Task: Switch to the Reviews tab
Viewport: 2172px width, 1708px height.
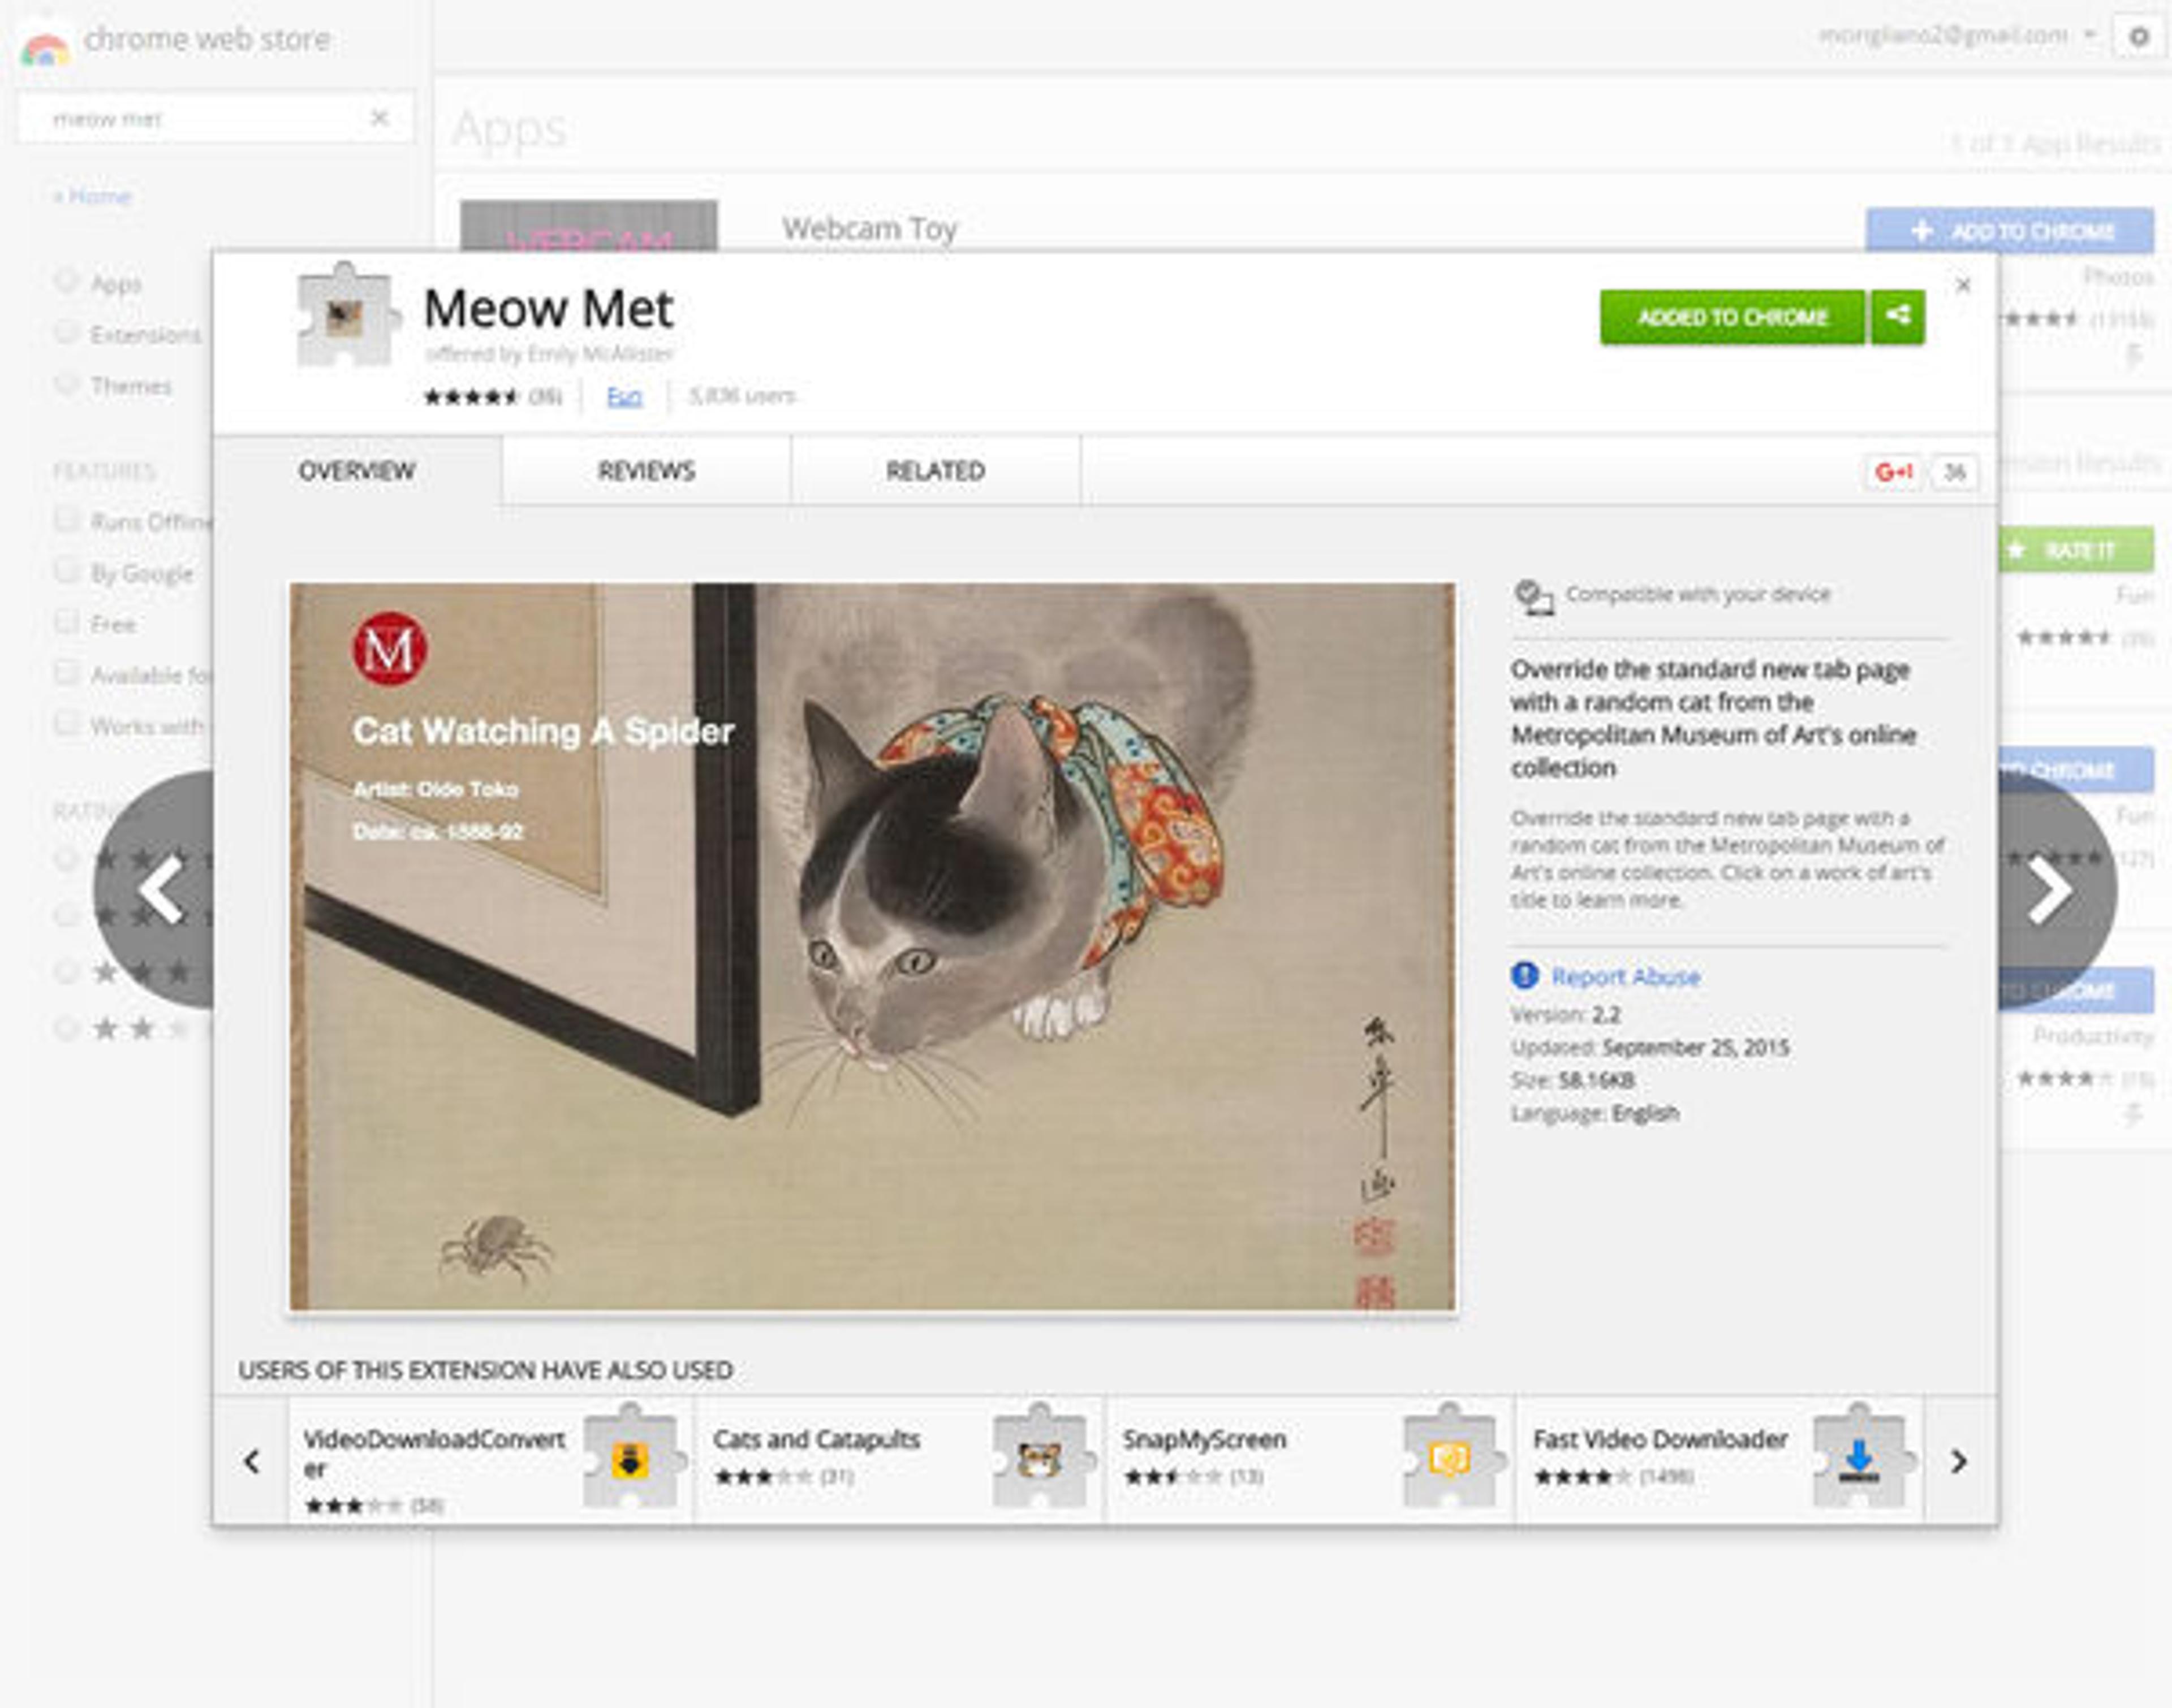Action: [x=645, y=471]
